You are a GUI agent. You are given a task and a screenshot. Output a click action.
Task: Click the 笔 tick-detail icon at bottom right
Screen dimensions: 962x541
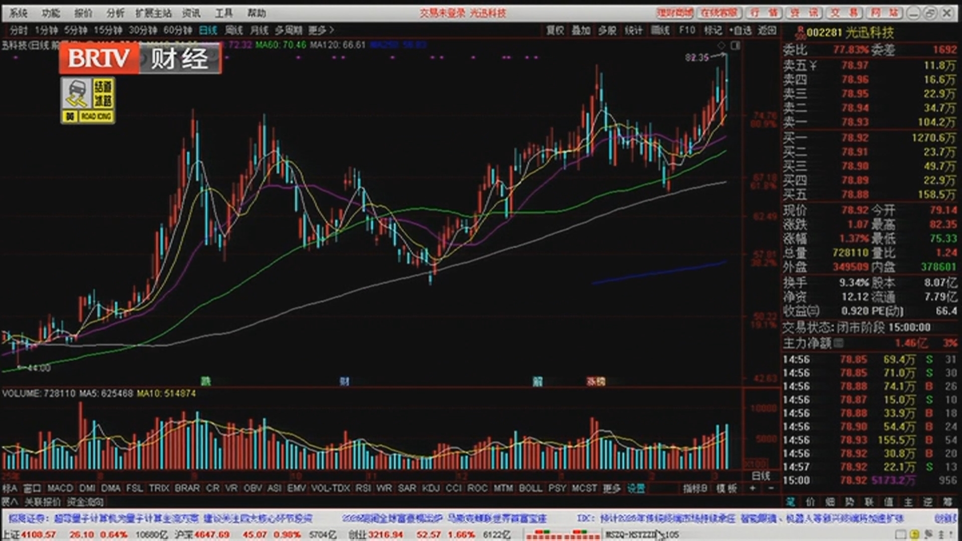coord(790,502)
